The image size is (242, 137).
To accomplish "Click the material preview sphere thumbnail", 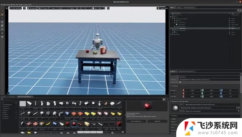I will pos(175,108).
